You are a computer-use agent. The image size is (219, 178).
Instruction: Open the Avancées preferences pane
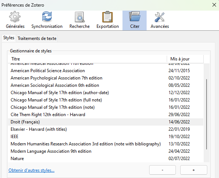[x=160, y=20]
